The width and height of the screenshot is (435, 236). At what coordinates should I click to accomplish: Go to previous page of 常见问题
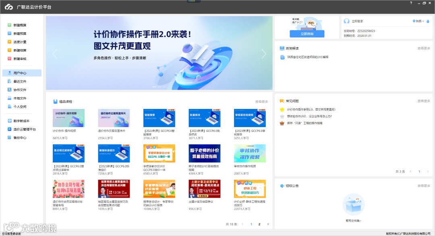point(410,171)
